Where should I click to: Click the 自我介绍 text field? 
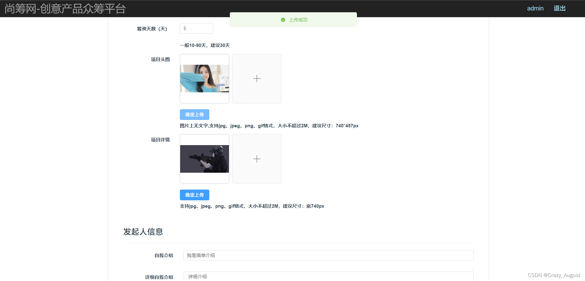click(x=328, y=255)
